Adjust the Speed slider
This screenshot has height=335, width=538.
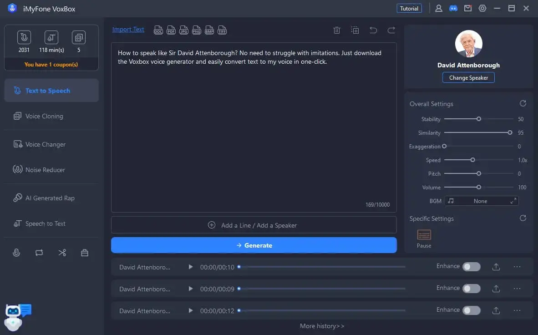[x=479, y=160]
